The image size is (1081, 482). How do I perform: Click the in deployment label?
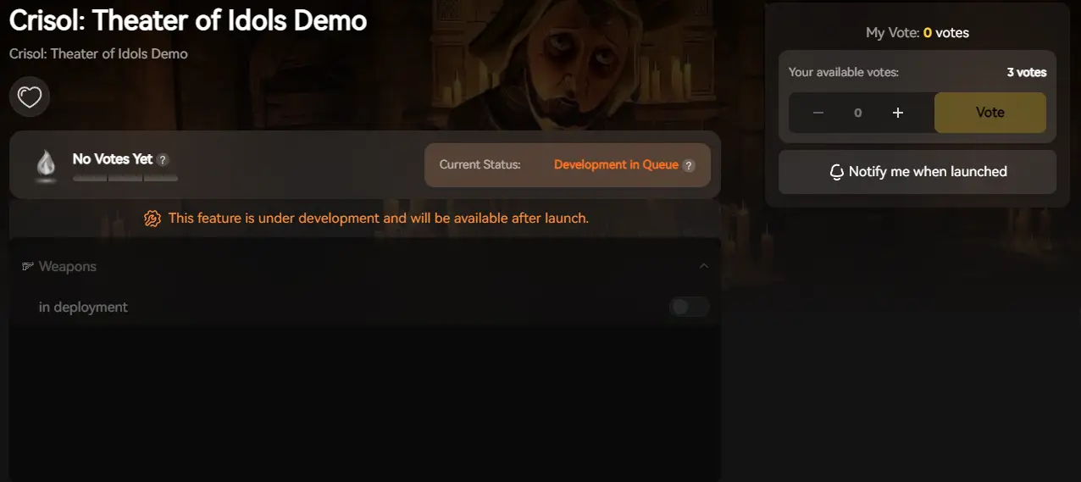point(83,307)
